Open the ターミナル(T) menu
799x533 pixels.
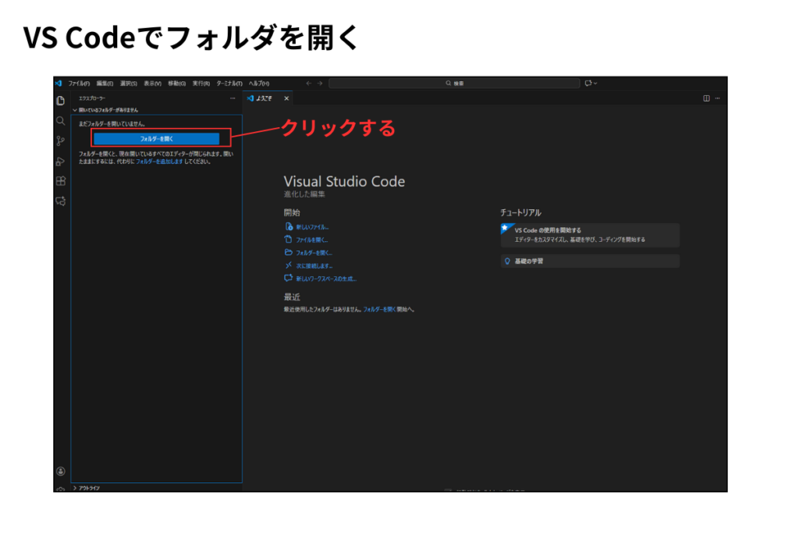[229, 83]
